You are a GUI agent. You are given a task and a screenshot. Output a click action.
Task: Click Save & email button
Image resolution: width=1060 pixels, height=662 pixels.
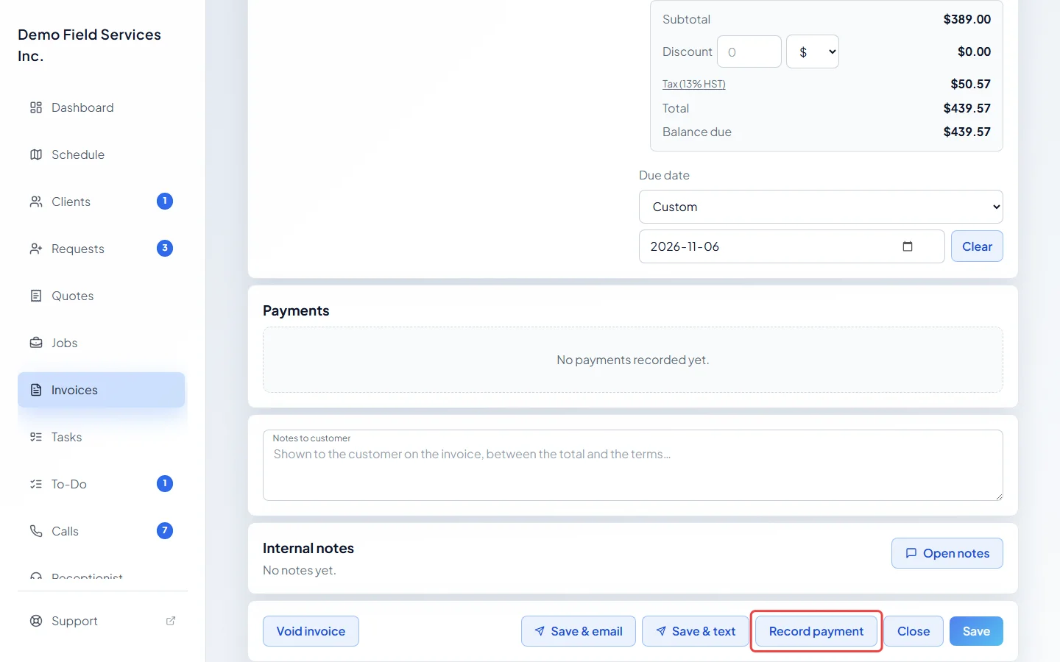(579, 631)
